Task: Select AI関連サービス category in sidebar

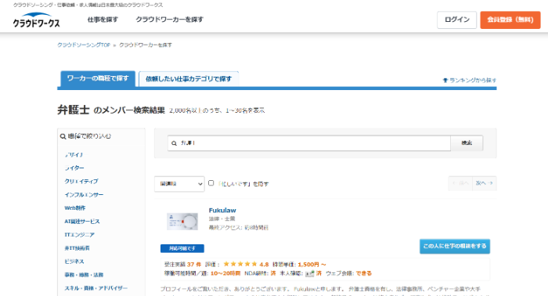Action: click(x=82, y=222)
